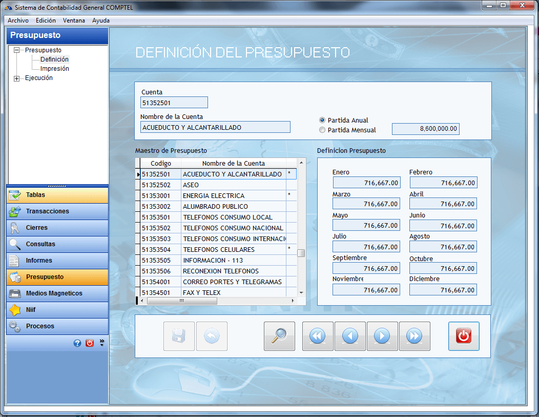The image size is (539, 417).
Task: Open the Ventana menu
Action: (x=74, y=21)
